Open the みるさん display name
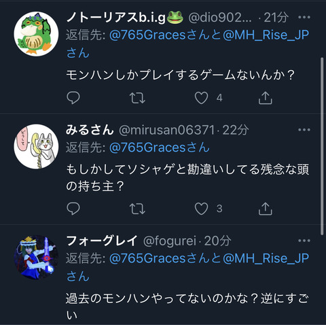Viewport: 326px width, 325px height. point(90,130)
